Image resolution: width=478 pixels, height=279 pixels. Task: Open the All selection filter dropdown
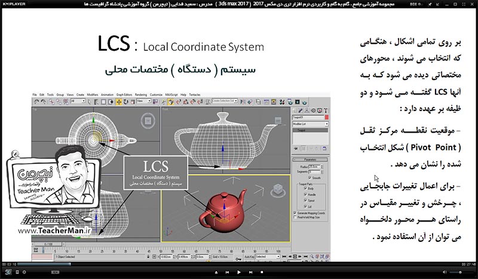click(78, 101)
